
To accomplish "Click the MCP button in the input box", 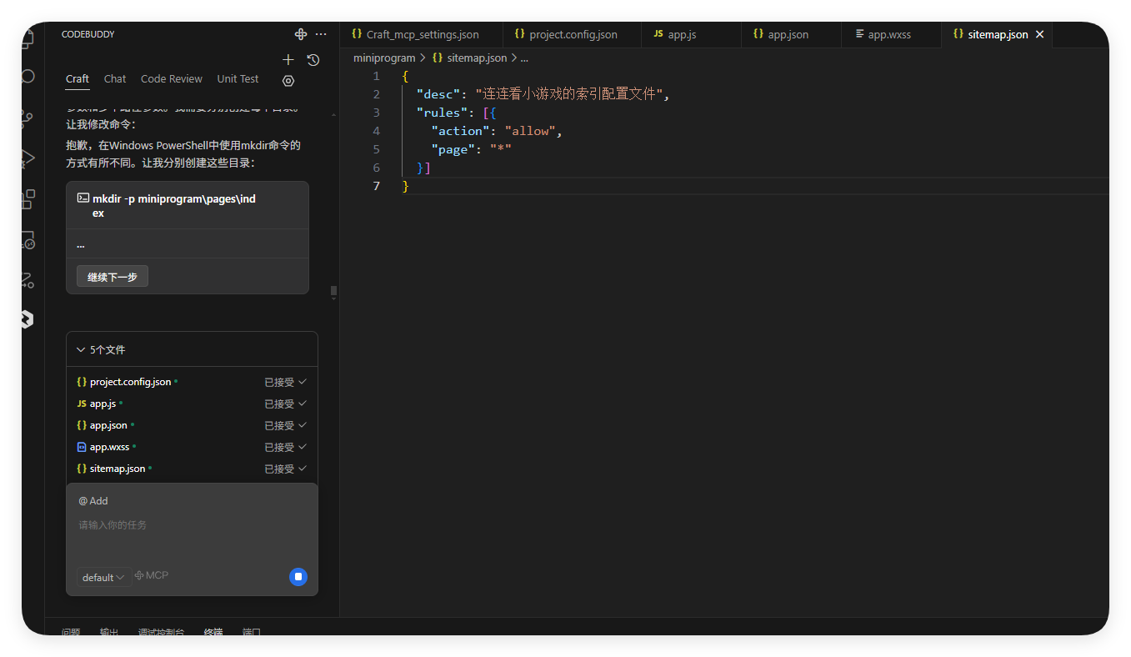I will 152,575.
